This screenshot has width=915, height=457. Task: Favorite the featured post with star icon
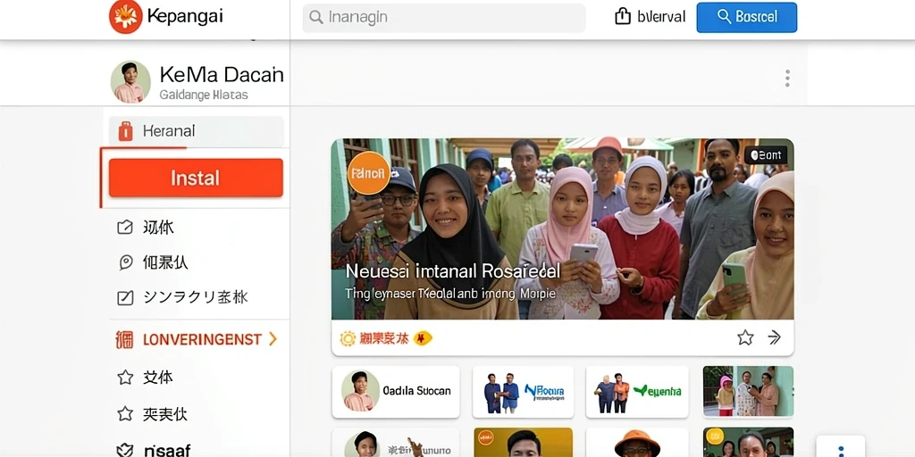pos(745,337)
